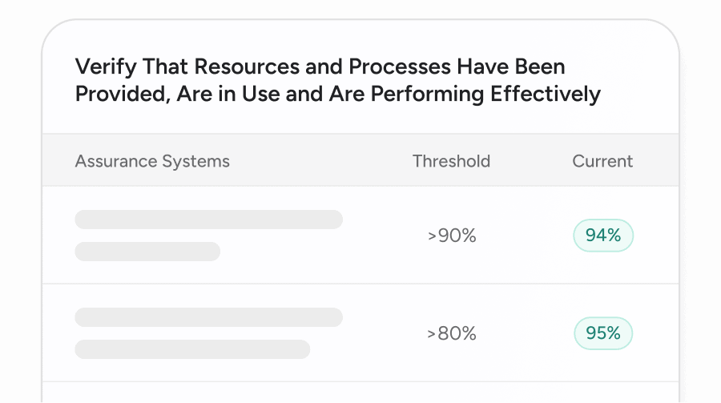Select the >80% threshold value
This screenshot has width=721, height=403.
pos(452,333)
